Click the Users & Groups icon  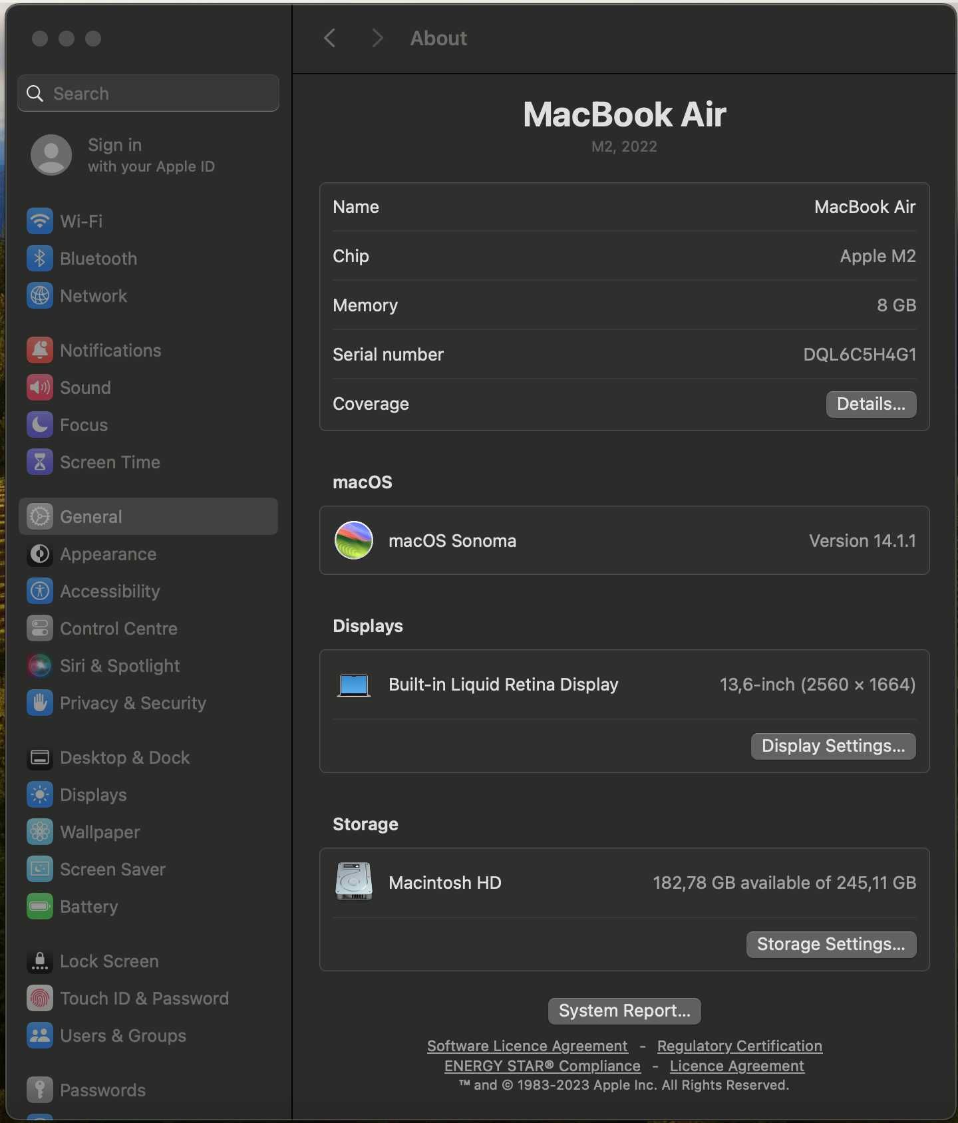pos(40,1035)
